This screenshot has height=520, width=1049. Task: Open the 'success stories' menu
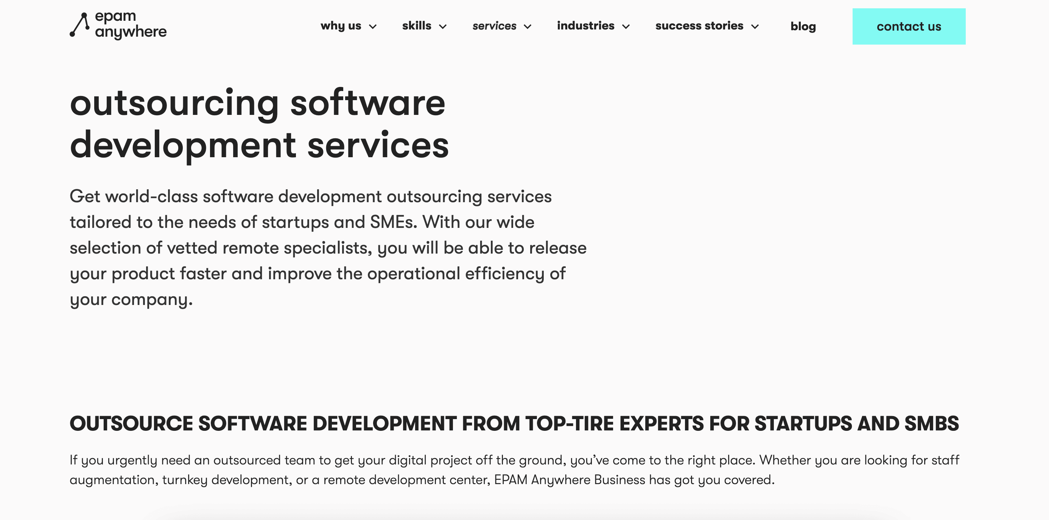tap(699, 26)
